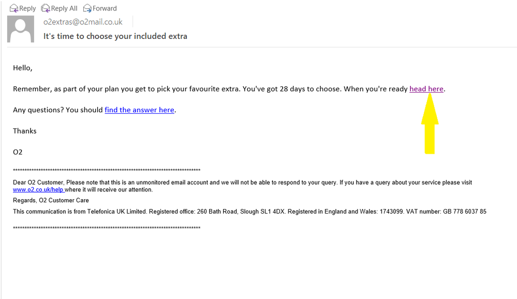517x299 pixels.
Task: Click the sender's grey avatar placeholder
Action: pos(21,29)
